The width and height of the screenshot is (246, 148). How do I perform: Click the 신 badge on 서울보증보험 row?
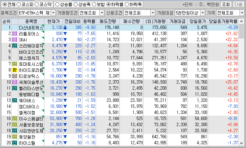pyautogui.click(x=15, y=125)
